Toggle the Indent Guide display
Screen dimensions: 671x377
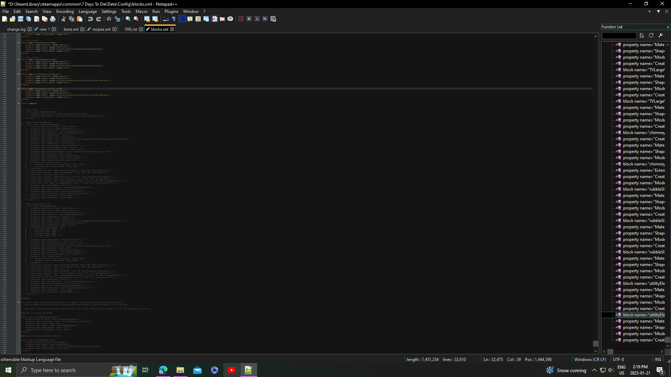tap(182, 19)
